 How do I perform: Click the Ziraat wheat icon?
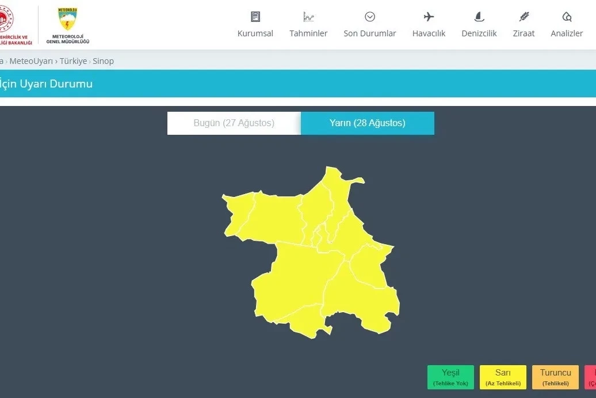pos(524,17)
